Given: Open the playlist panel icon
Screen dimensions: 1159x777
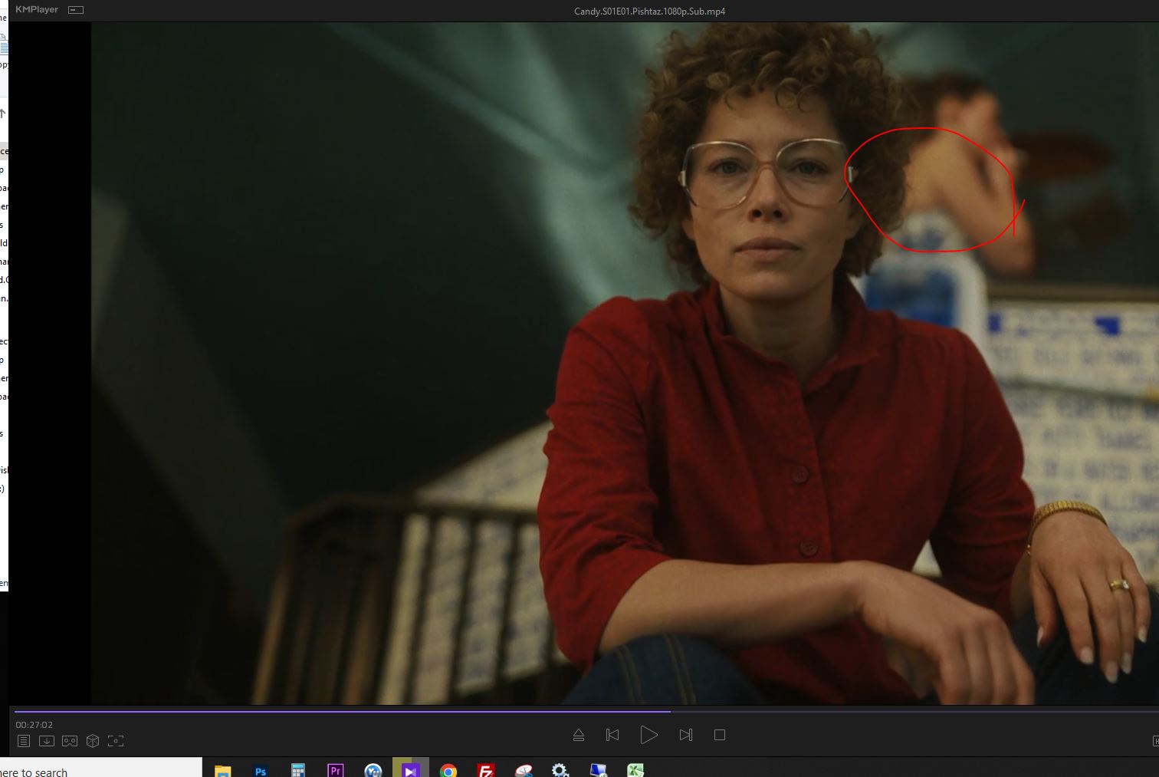Looking at the screenshot, I should pos(24,741).
